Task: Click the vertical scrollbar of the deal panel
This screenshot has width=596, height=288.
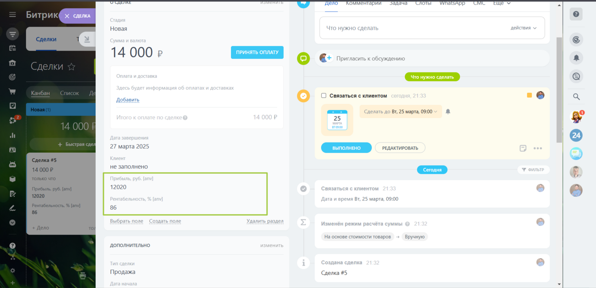Action: point(559,90)
